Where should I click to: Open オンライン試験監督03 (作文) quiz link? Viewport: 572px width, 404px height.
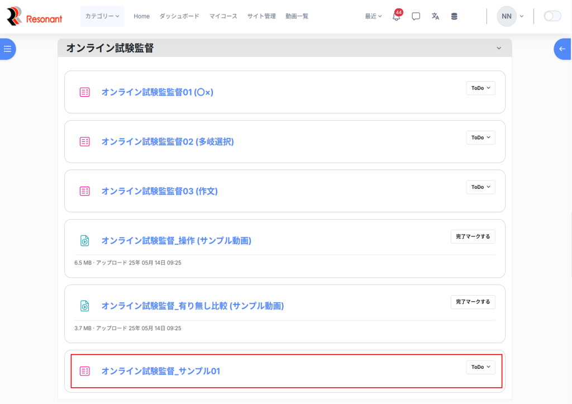coord(159,191)
